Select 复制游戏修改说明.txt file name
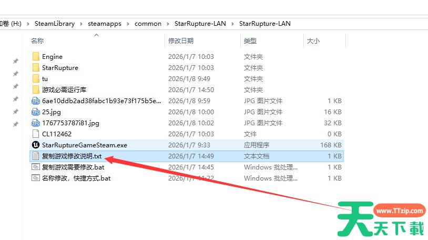 click(x=72, y=156)
